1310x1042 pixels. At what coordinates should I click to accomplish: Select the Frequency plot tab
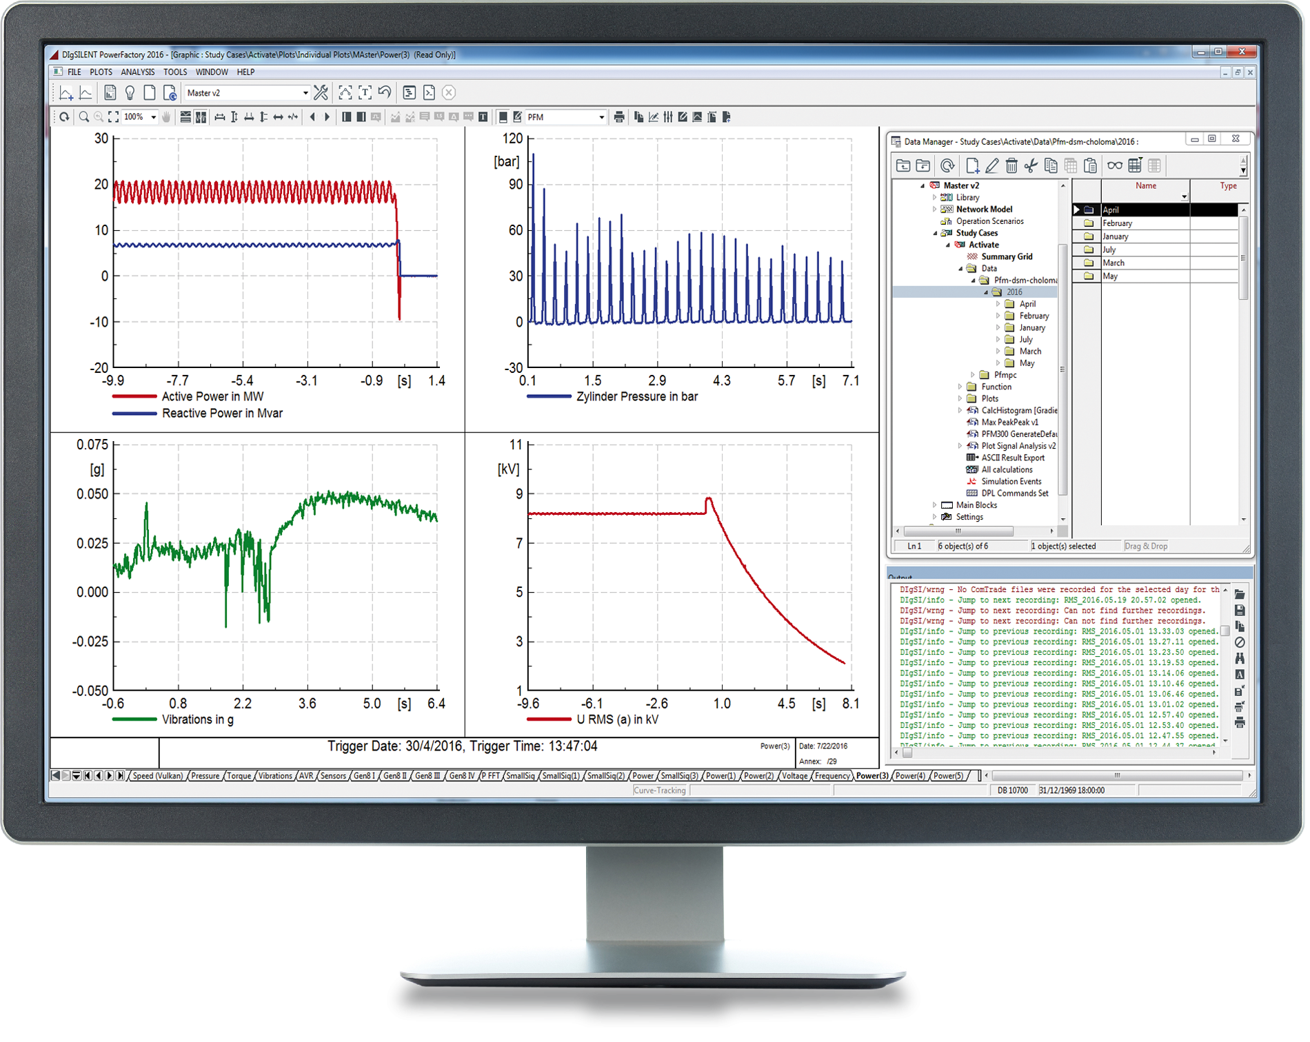832,776
